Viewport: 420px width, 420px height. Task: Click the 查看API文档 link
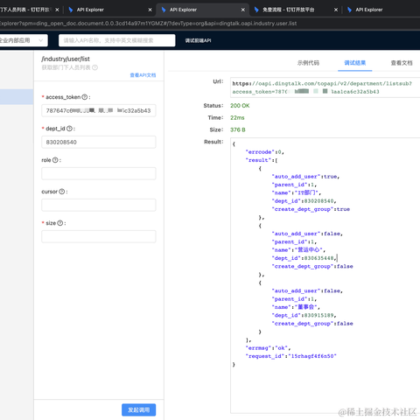[143, 75]
